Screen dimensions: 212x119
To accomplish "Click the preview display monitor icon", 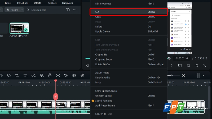I will click(x=180, y=66).
